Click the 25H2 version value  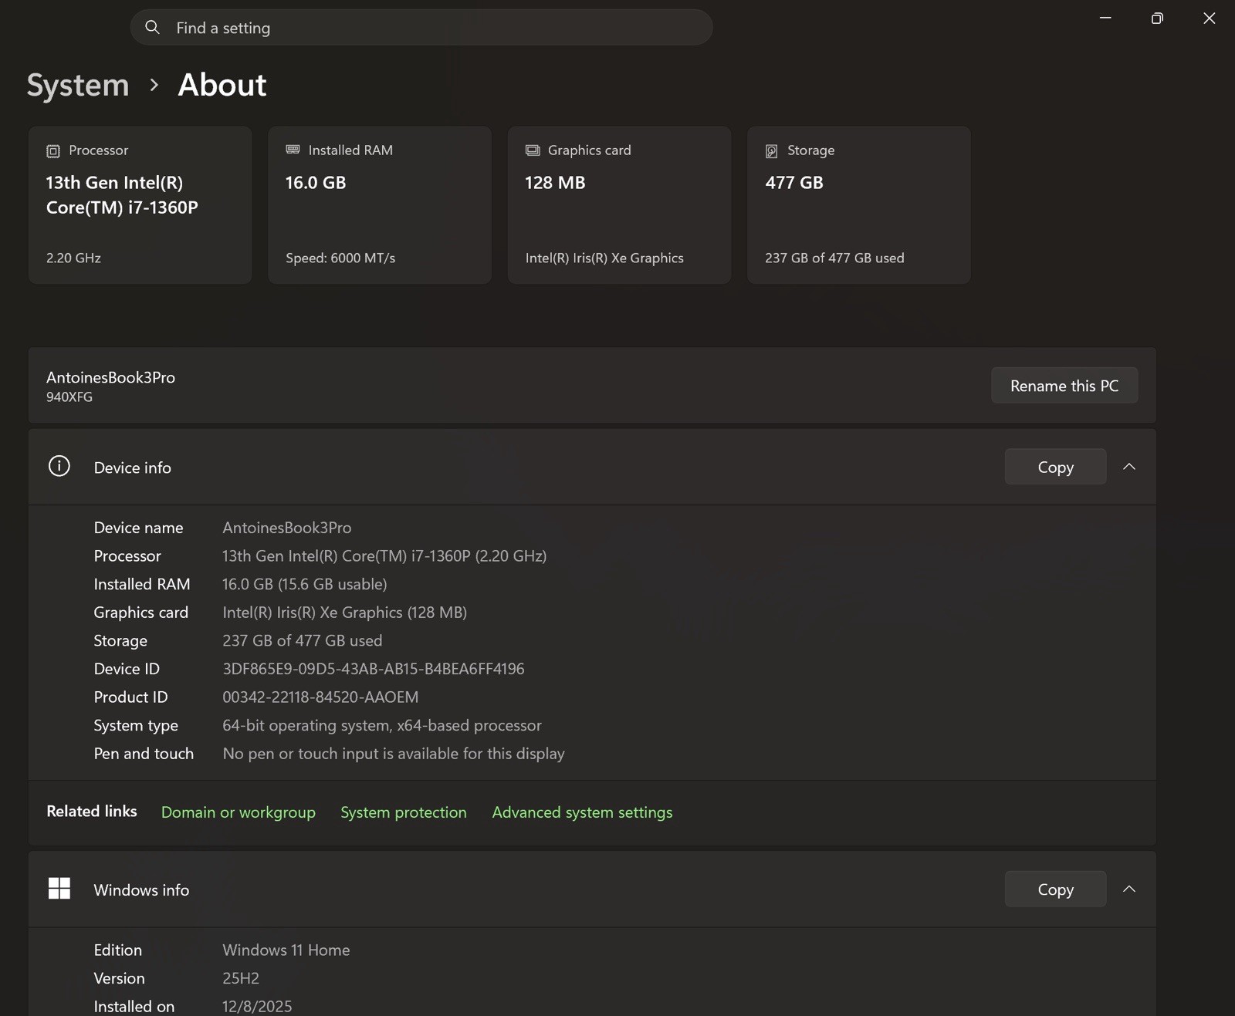pos(241,978)
